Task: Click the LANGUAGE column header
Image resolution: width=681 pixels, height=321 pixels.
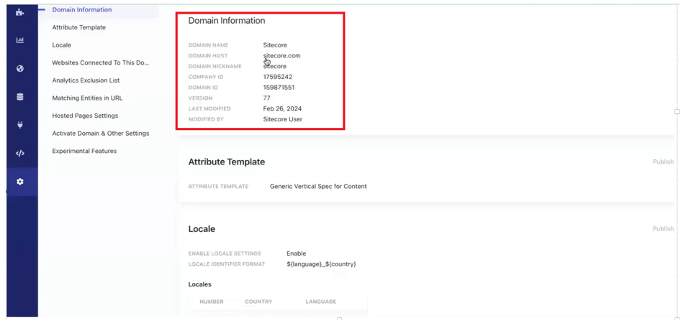Action: tap(320, 302)
